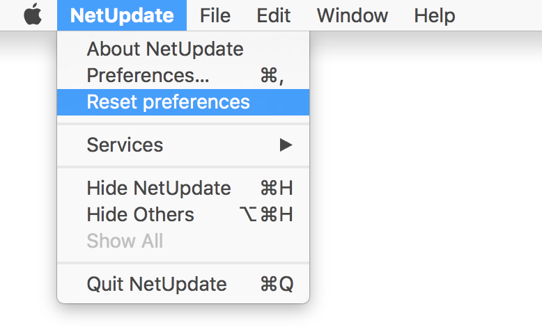Quit NetUpdate from the menu
Image resolution: width=542 pixels, height=327 pixels.
(183, 284)
